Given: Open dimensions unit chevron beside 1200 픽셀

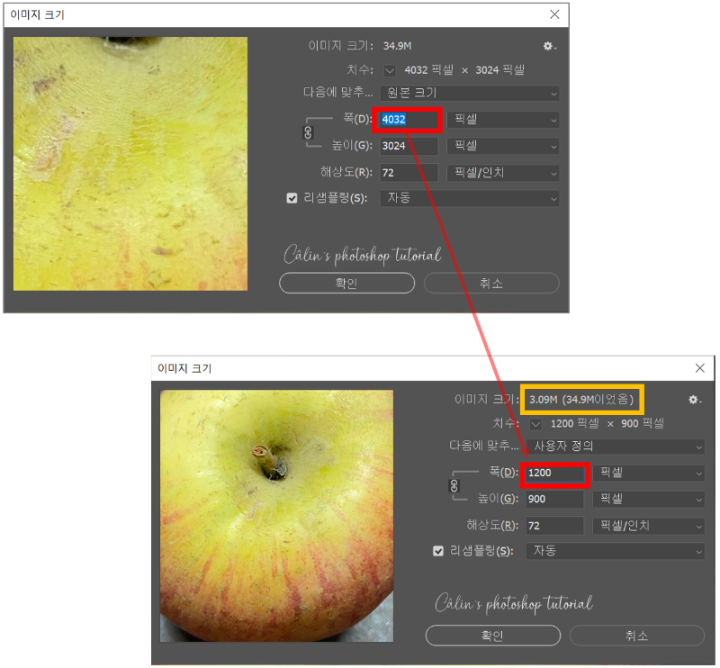Looking at the screenshot, I should 535,424.
